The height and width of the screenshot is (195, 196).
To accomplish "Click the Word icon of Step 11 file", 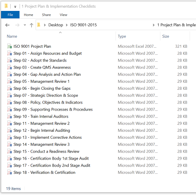I will point(10,123).
